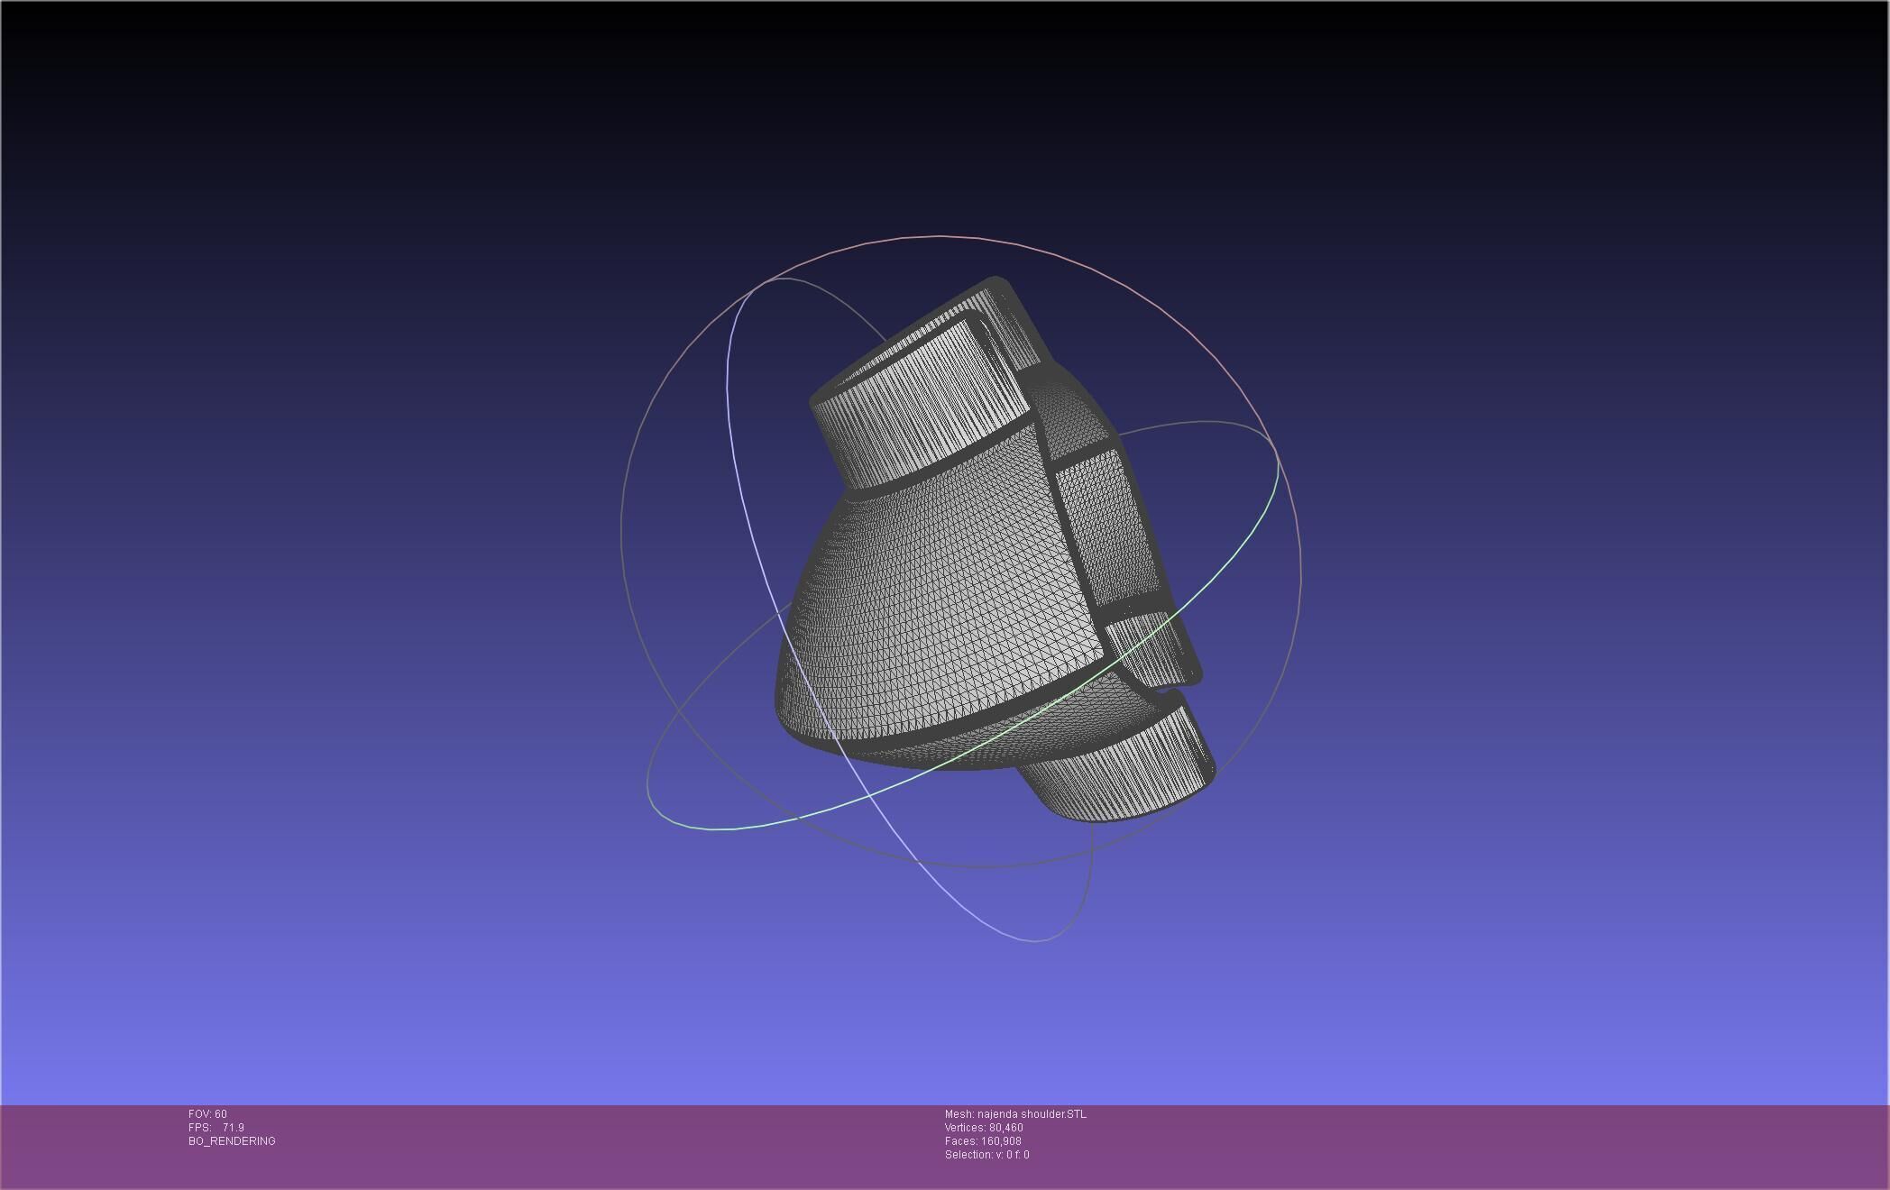The image size is (1890, 1190).
Task: Click the FPS counter text
Action: (x=216, y=1128)
